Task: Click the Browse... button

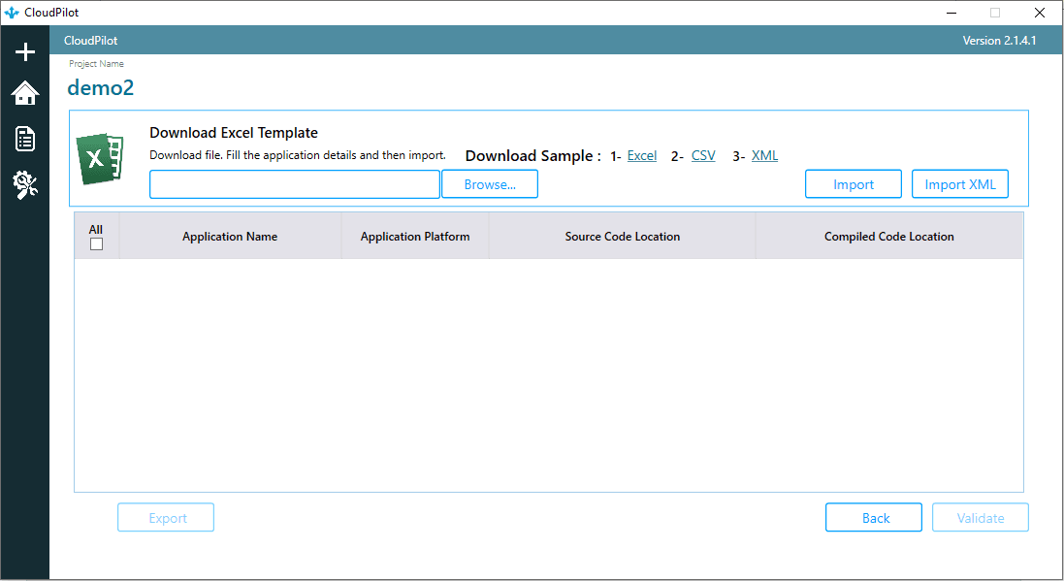Action: [x=490, y=184]
